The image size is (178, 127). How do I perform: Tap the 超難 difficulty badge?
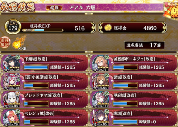54,8
